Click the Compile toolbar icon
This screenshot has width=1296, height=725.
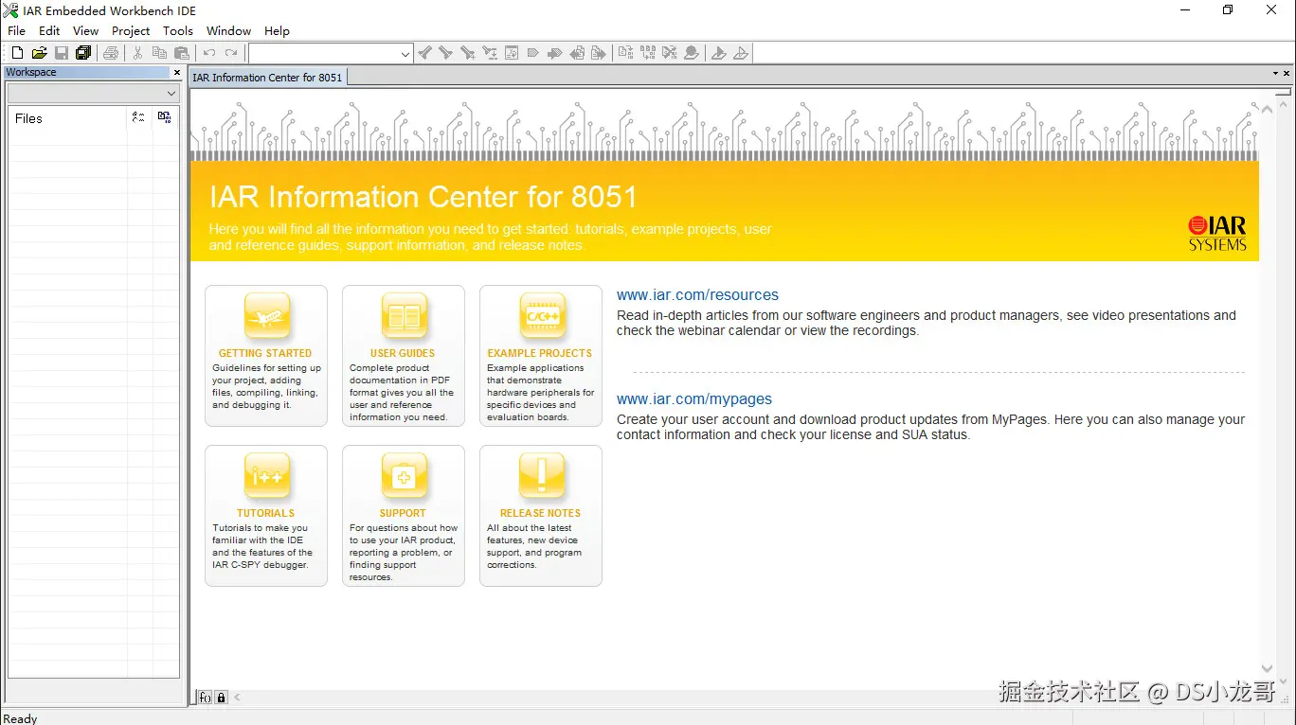[626, 53]
